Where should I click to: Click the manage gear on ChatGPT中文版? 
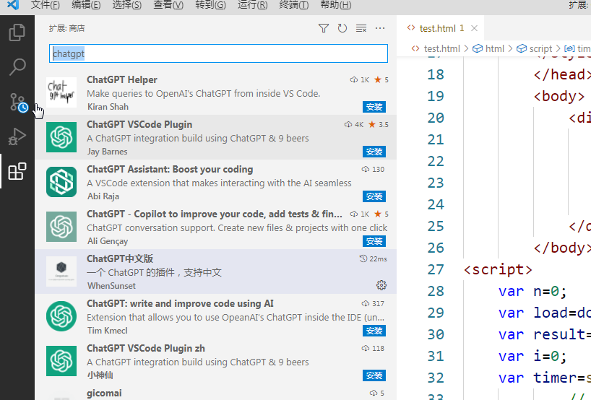(381, 285)
